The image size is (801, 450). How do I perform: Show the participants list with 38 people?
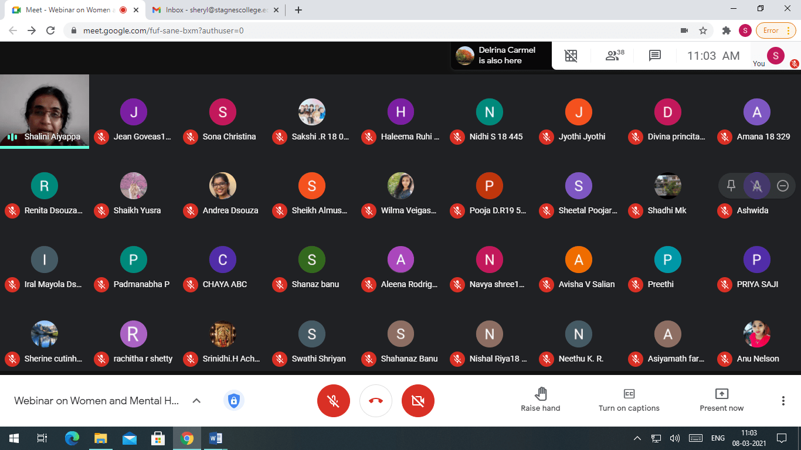[x=614, y=56]
